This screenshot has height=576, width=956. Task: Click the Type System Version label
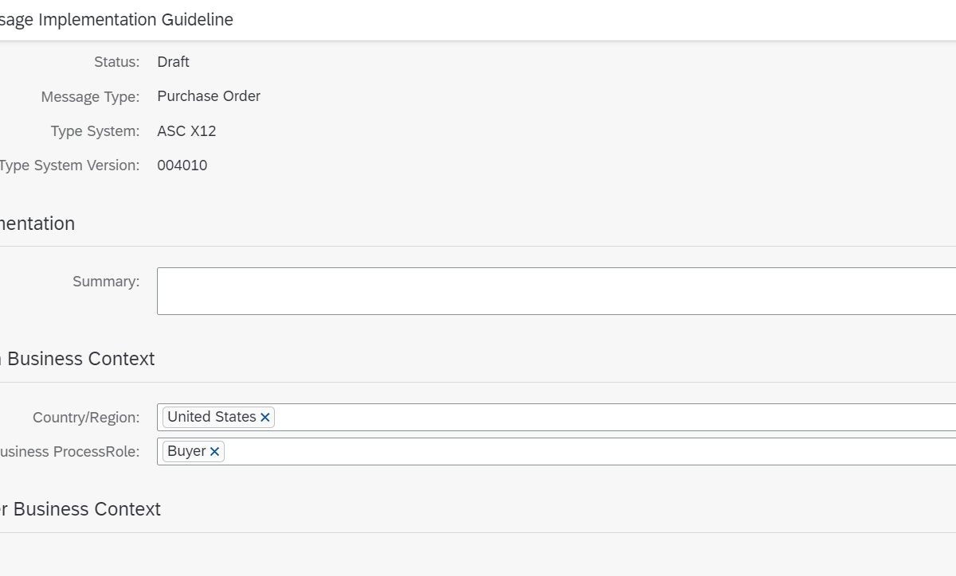pos(69,165)
